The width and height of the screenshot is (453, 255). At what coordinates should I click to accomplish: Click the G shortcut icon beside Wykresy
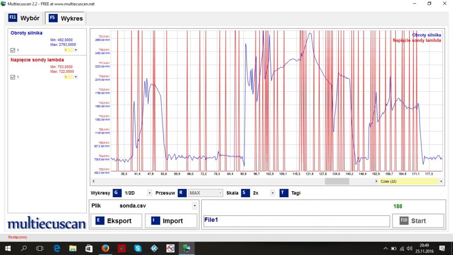pos(117,193)
